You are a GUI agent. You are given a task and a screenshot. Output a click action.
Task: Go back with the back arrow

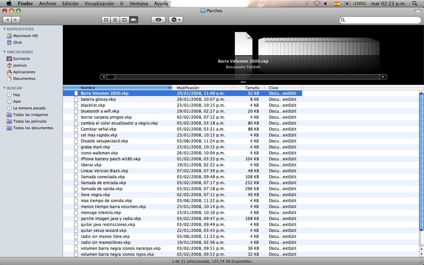tap(7, 20)
